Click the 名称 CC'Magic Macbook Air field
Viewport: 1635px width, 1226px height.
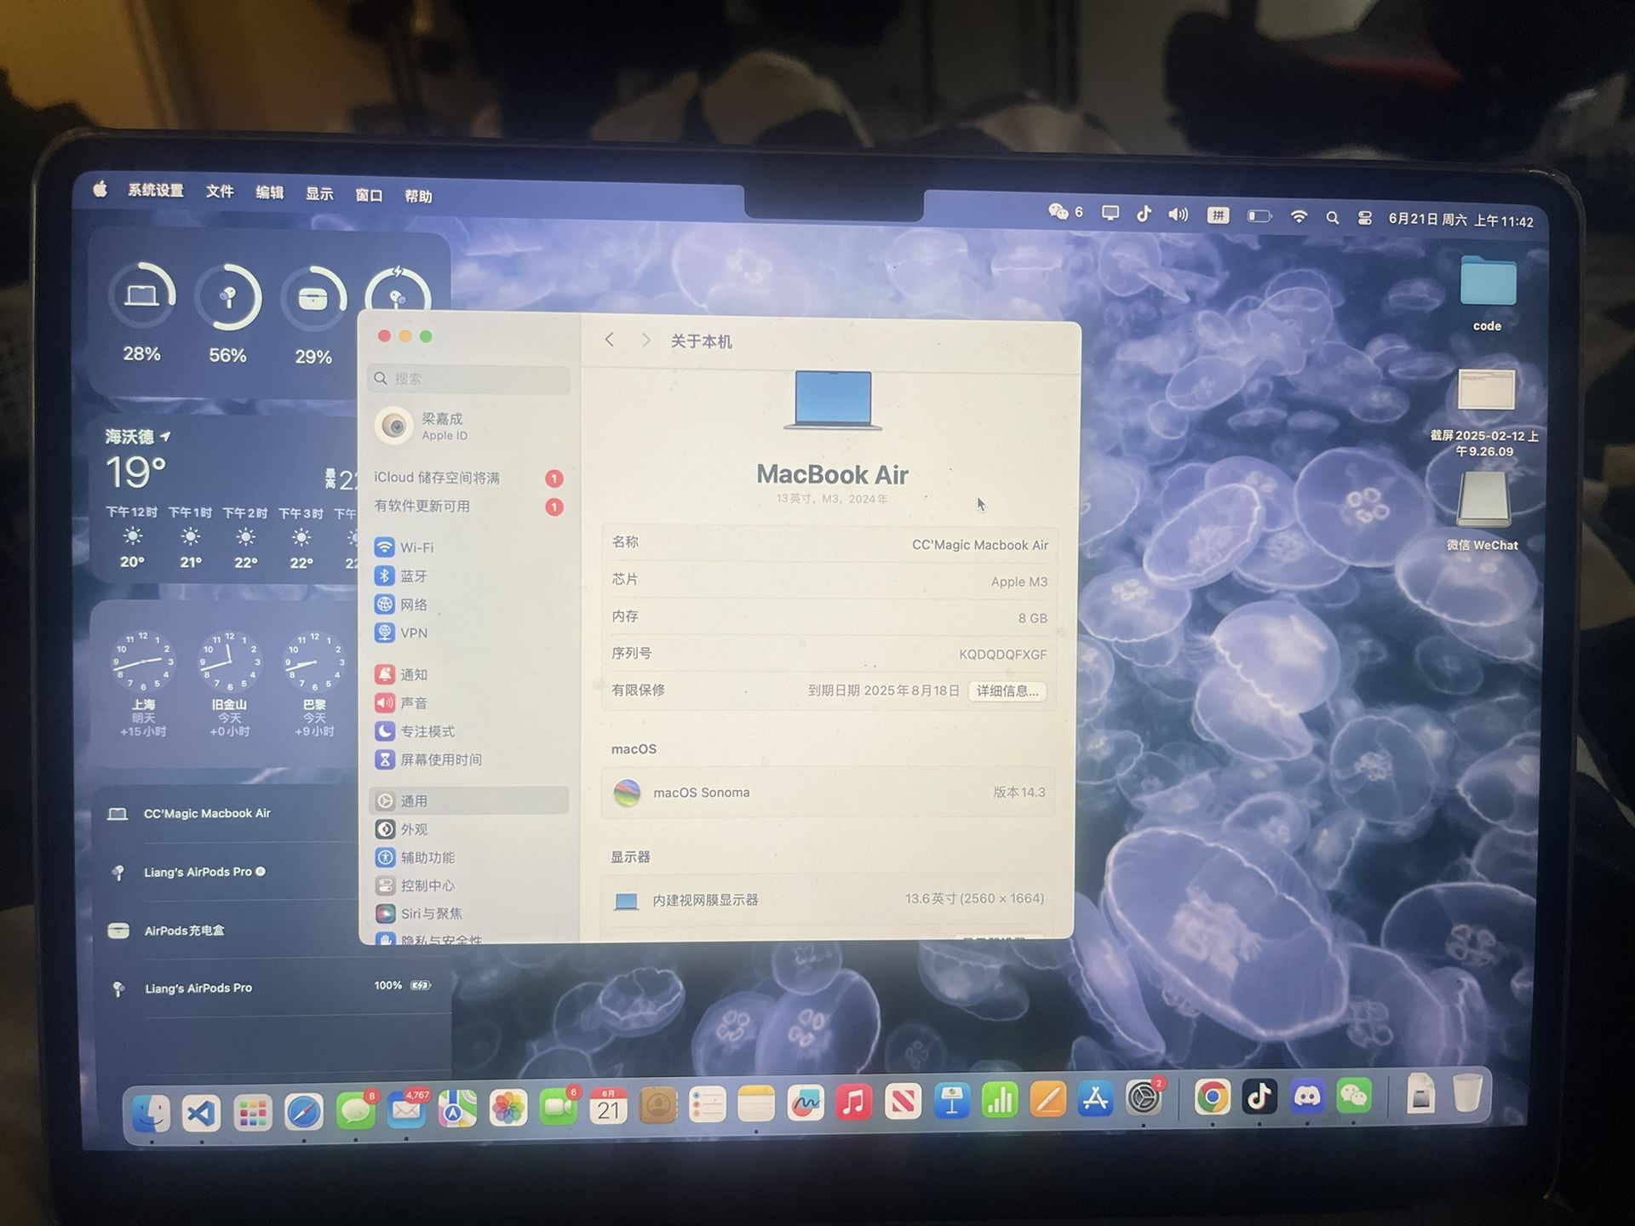click(x=829, y=544)
